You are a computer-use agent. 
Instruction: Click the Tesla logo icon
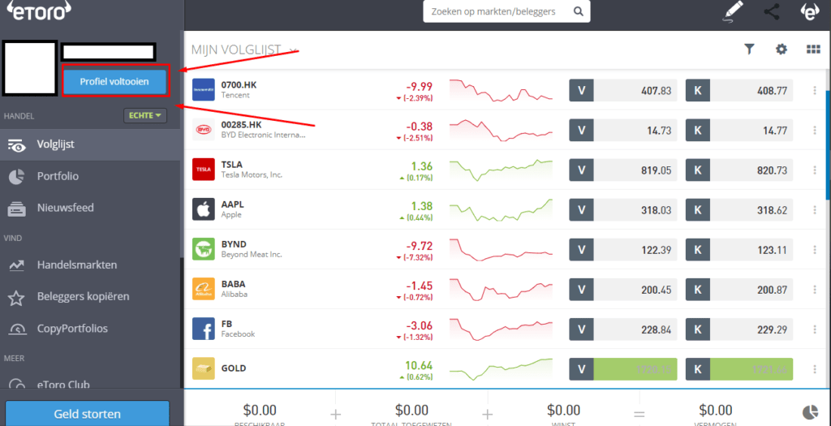coord(204,169)
